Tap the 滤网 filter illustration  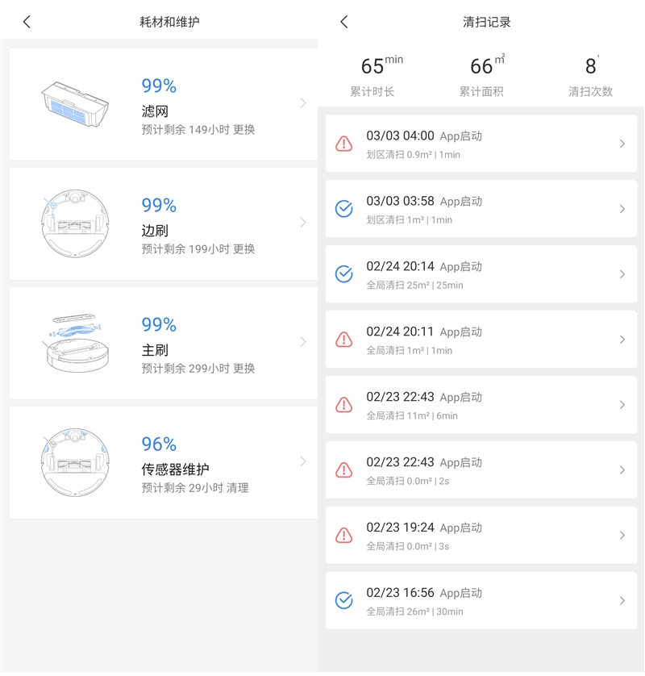tap(74, 102)
